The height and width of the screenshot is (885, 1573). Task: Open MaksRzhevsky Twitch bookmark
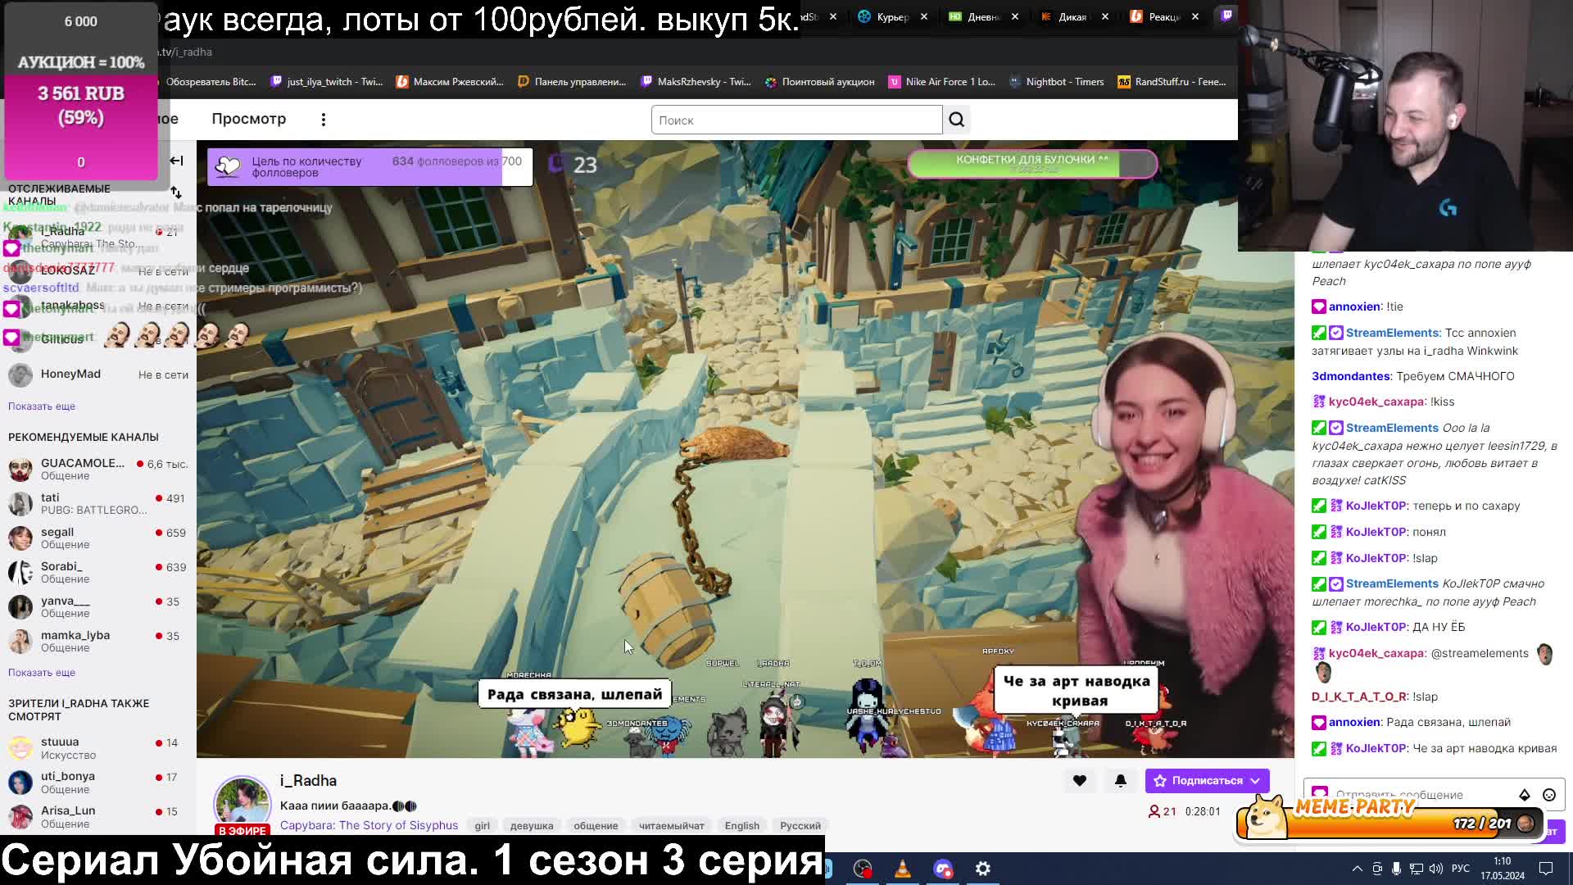tap(696, 82)
